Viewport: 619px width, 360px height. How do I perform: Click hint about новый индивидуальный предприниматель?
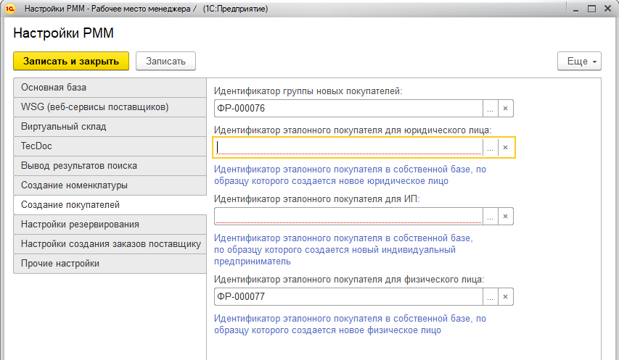343,250
